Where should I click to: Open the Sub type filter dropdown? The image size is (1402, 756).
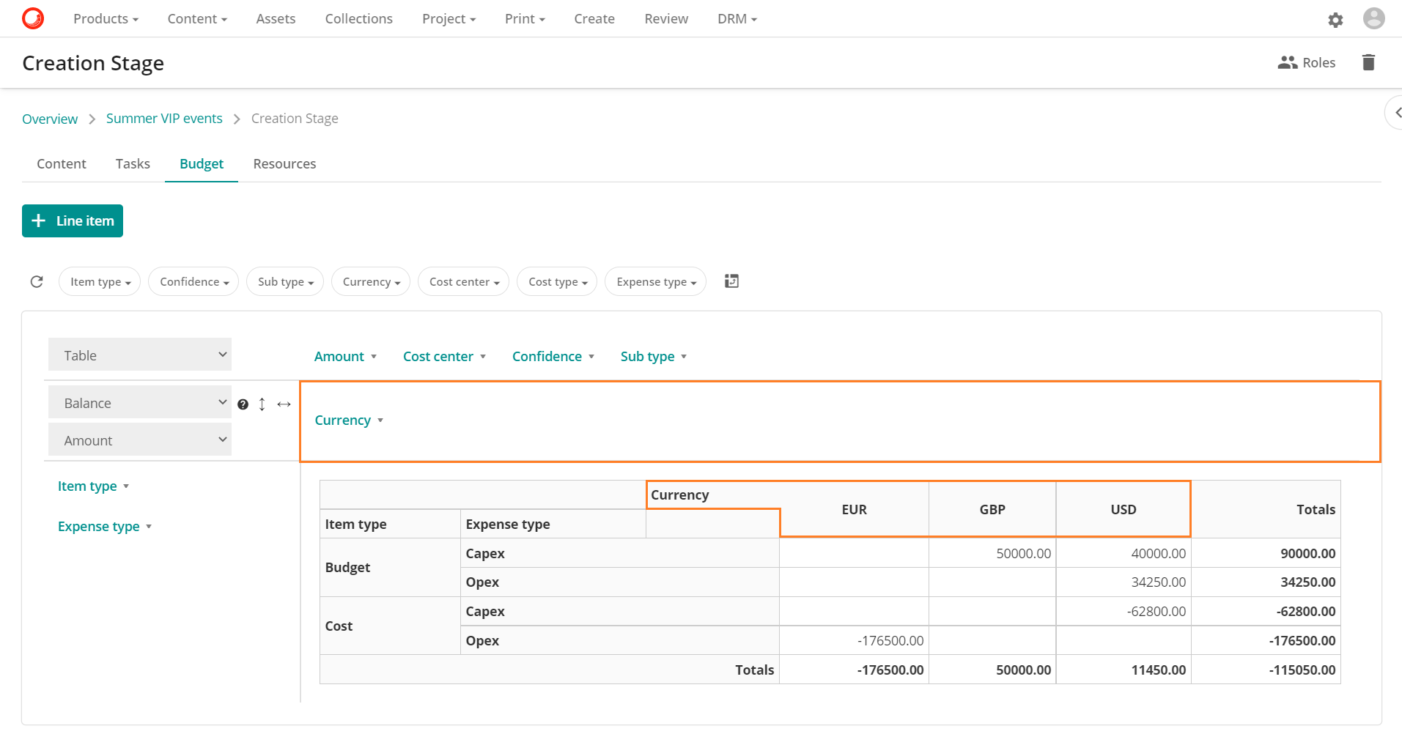(x=285, y=281)
